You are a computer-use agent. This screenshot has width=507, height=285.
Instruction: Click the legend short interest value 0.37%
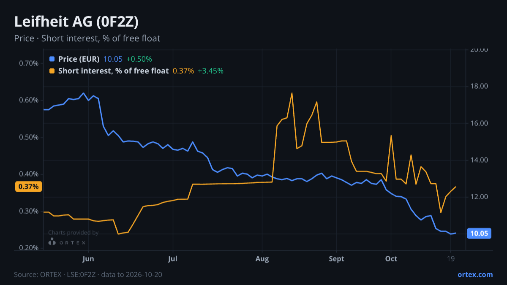point(183,71)
